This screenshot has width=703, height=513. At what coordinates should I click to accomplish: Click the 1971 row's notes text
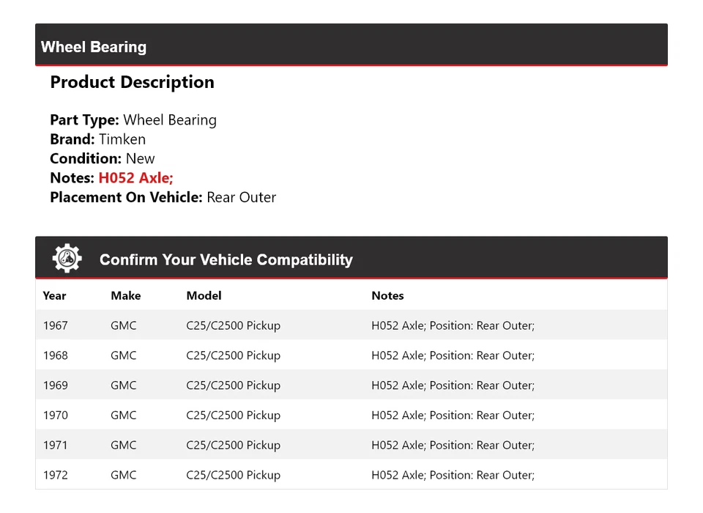(x=453, y=446)
